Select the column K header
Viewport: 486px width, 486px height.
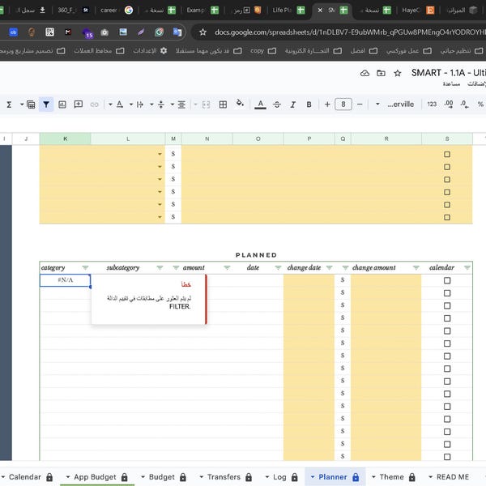tap(65, 139)
